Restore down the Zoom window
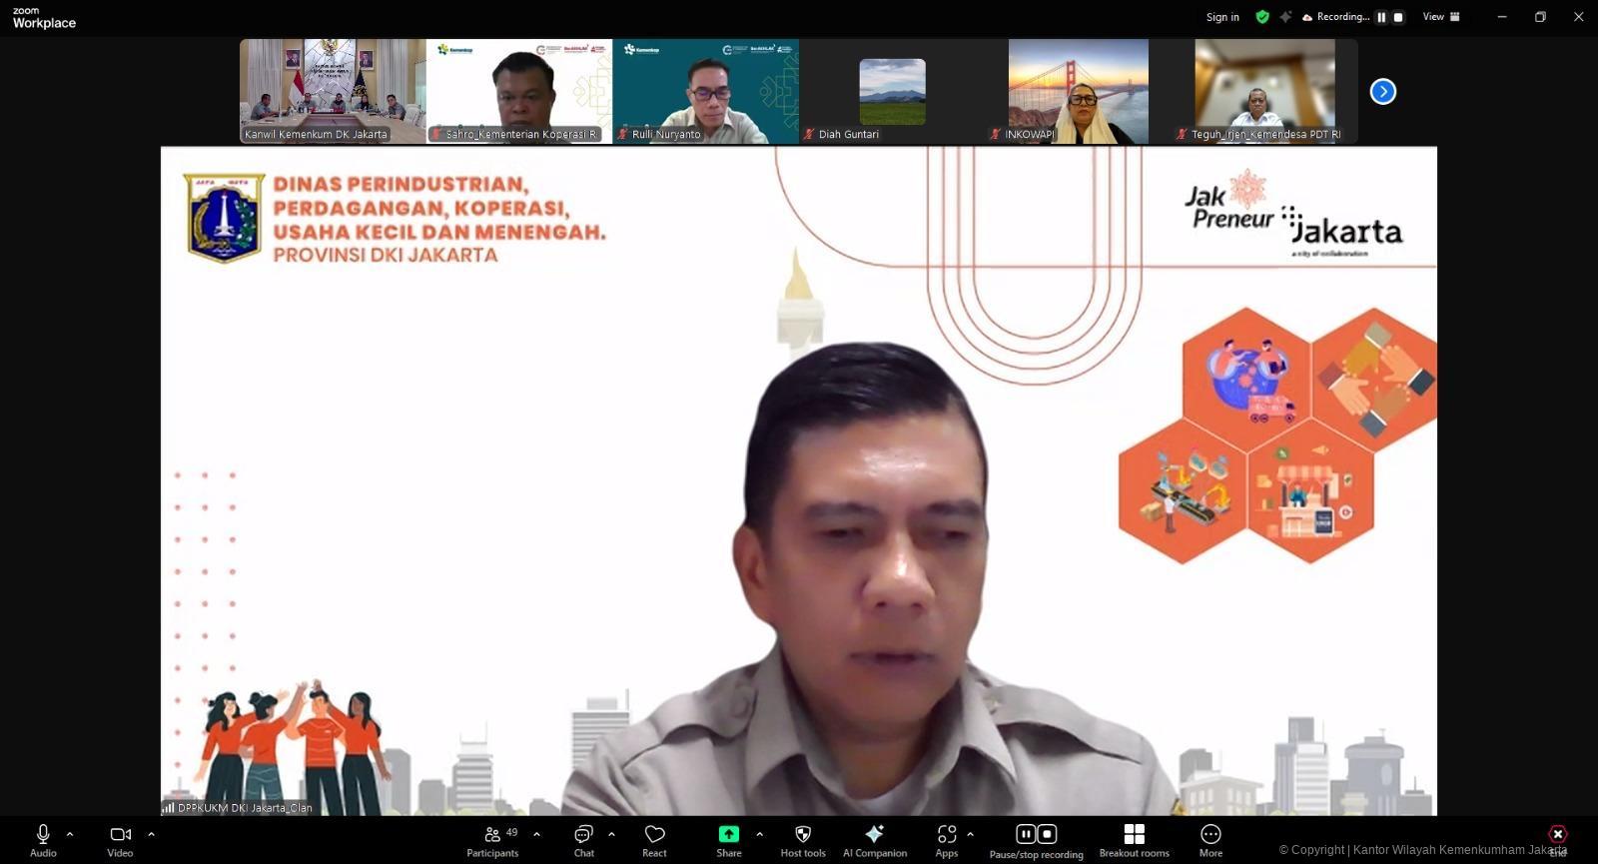This screenshot has width=1598, height=864. (x=1540, y=17)
